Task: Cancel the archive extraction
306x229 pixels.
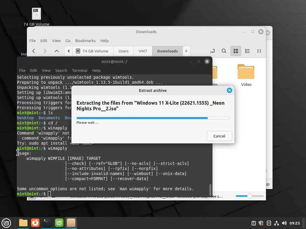Action: pyautogui.click(x=219, y=136)
